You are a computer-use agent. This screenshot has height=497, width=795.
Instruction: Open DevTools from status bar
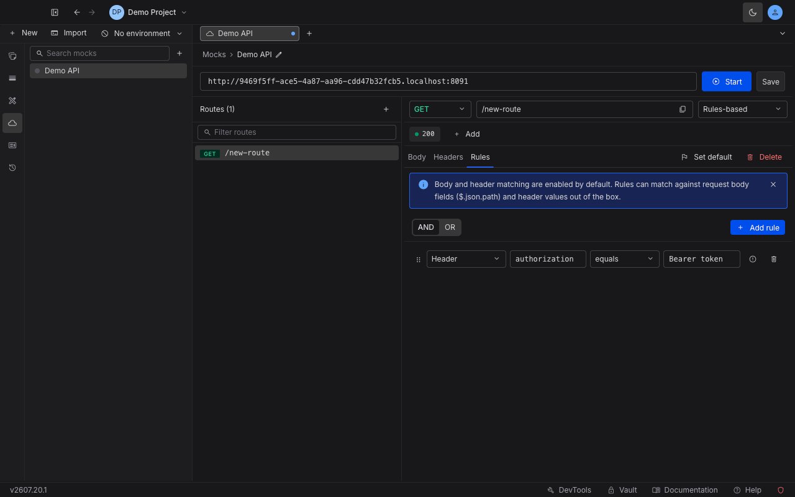pos(569,490)
